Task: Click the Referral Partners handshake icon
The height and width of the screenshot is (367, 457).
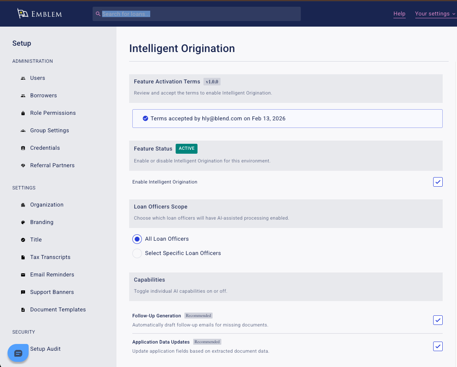Action: [x=23, y=166]
